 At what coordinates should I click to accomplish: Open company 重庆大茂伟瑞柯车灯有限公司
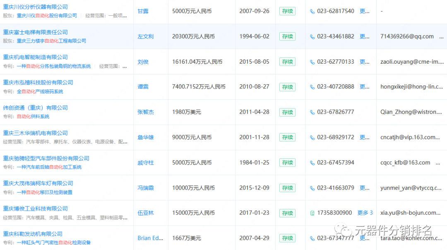click(38, 183)
